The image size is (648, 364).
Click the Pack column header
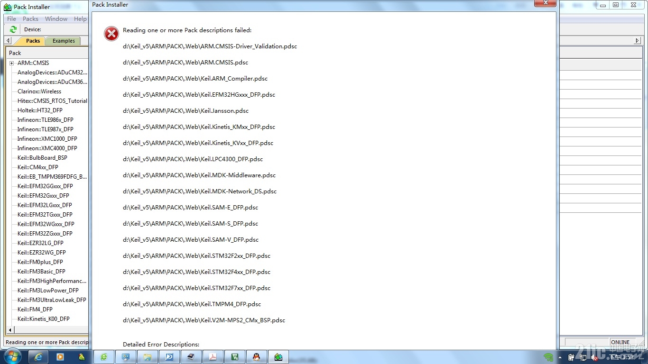click(x=47, y=53)
